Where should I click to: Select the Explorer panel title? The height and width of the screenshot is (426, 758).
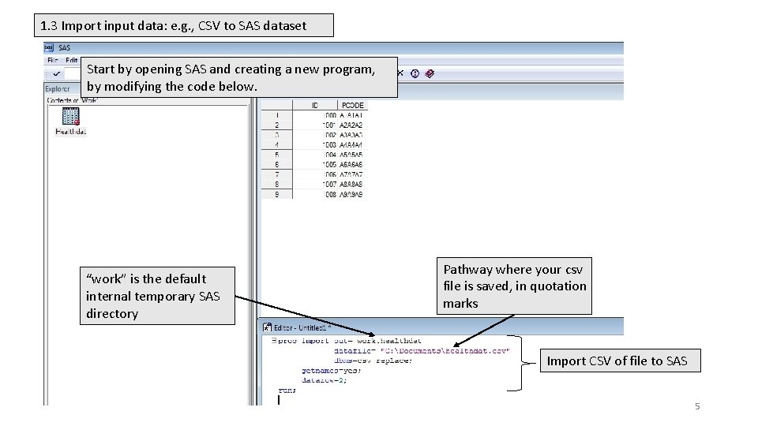[58, 89]
